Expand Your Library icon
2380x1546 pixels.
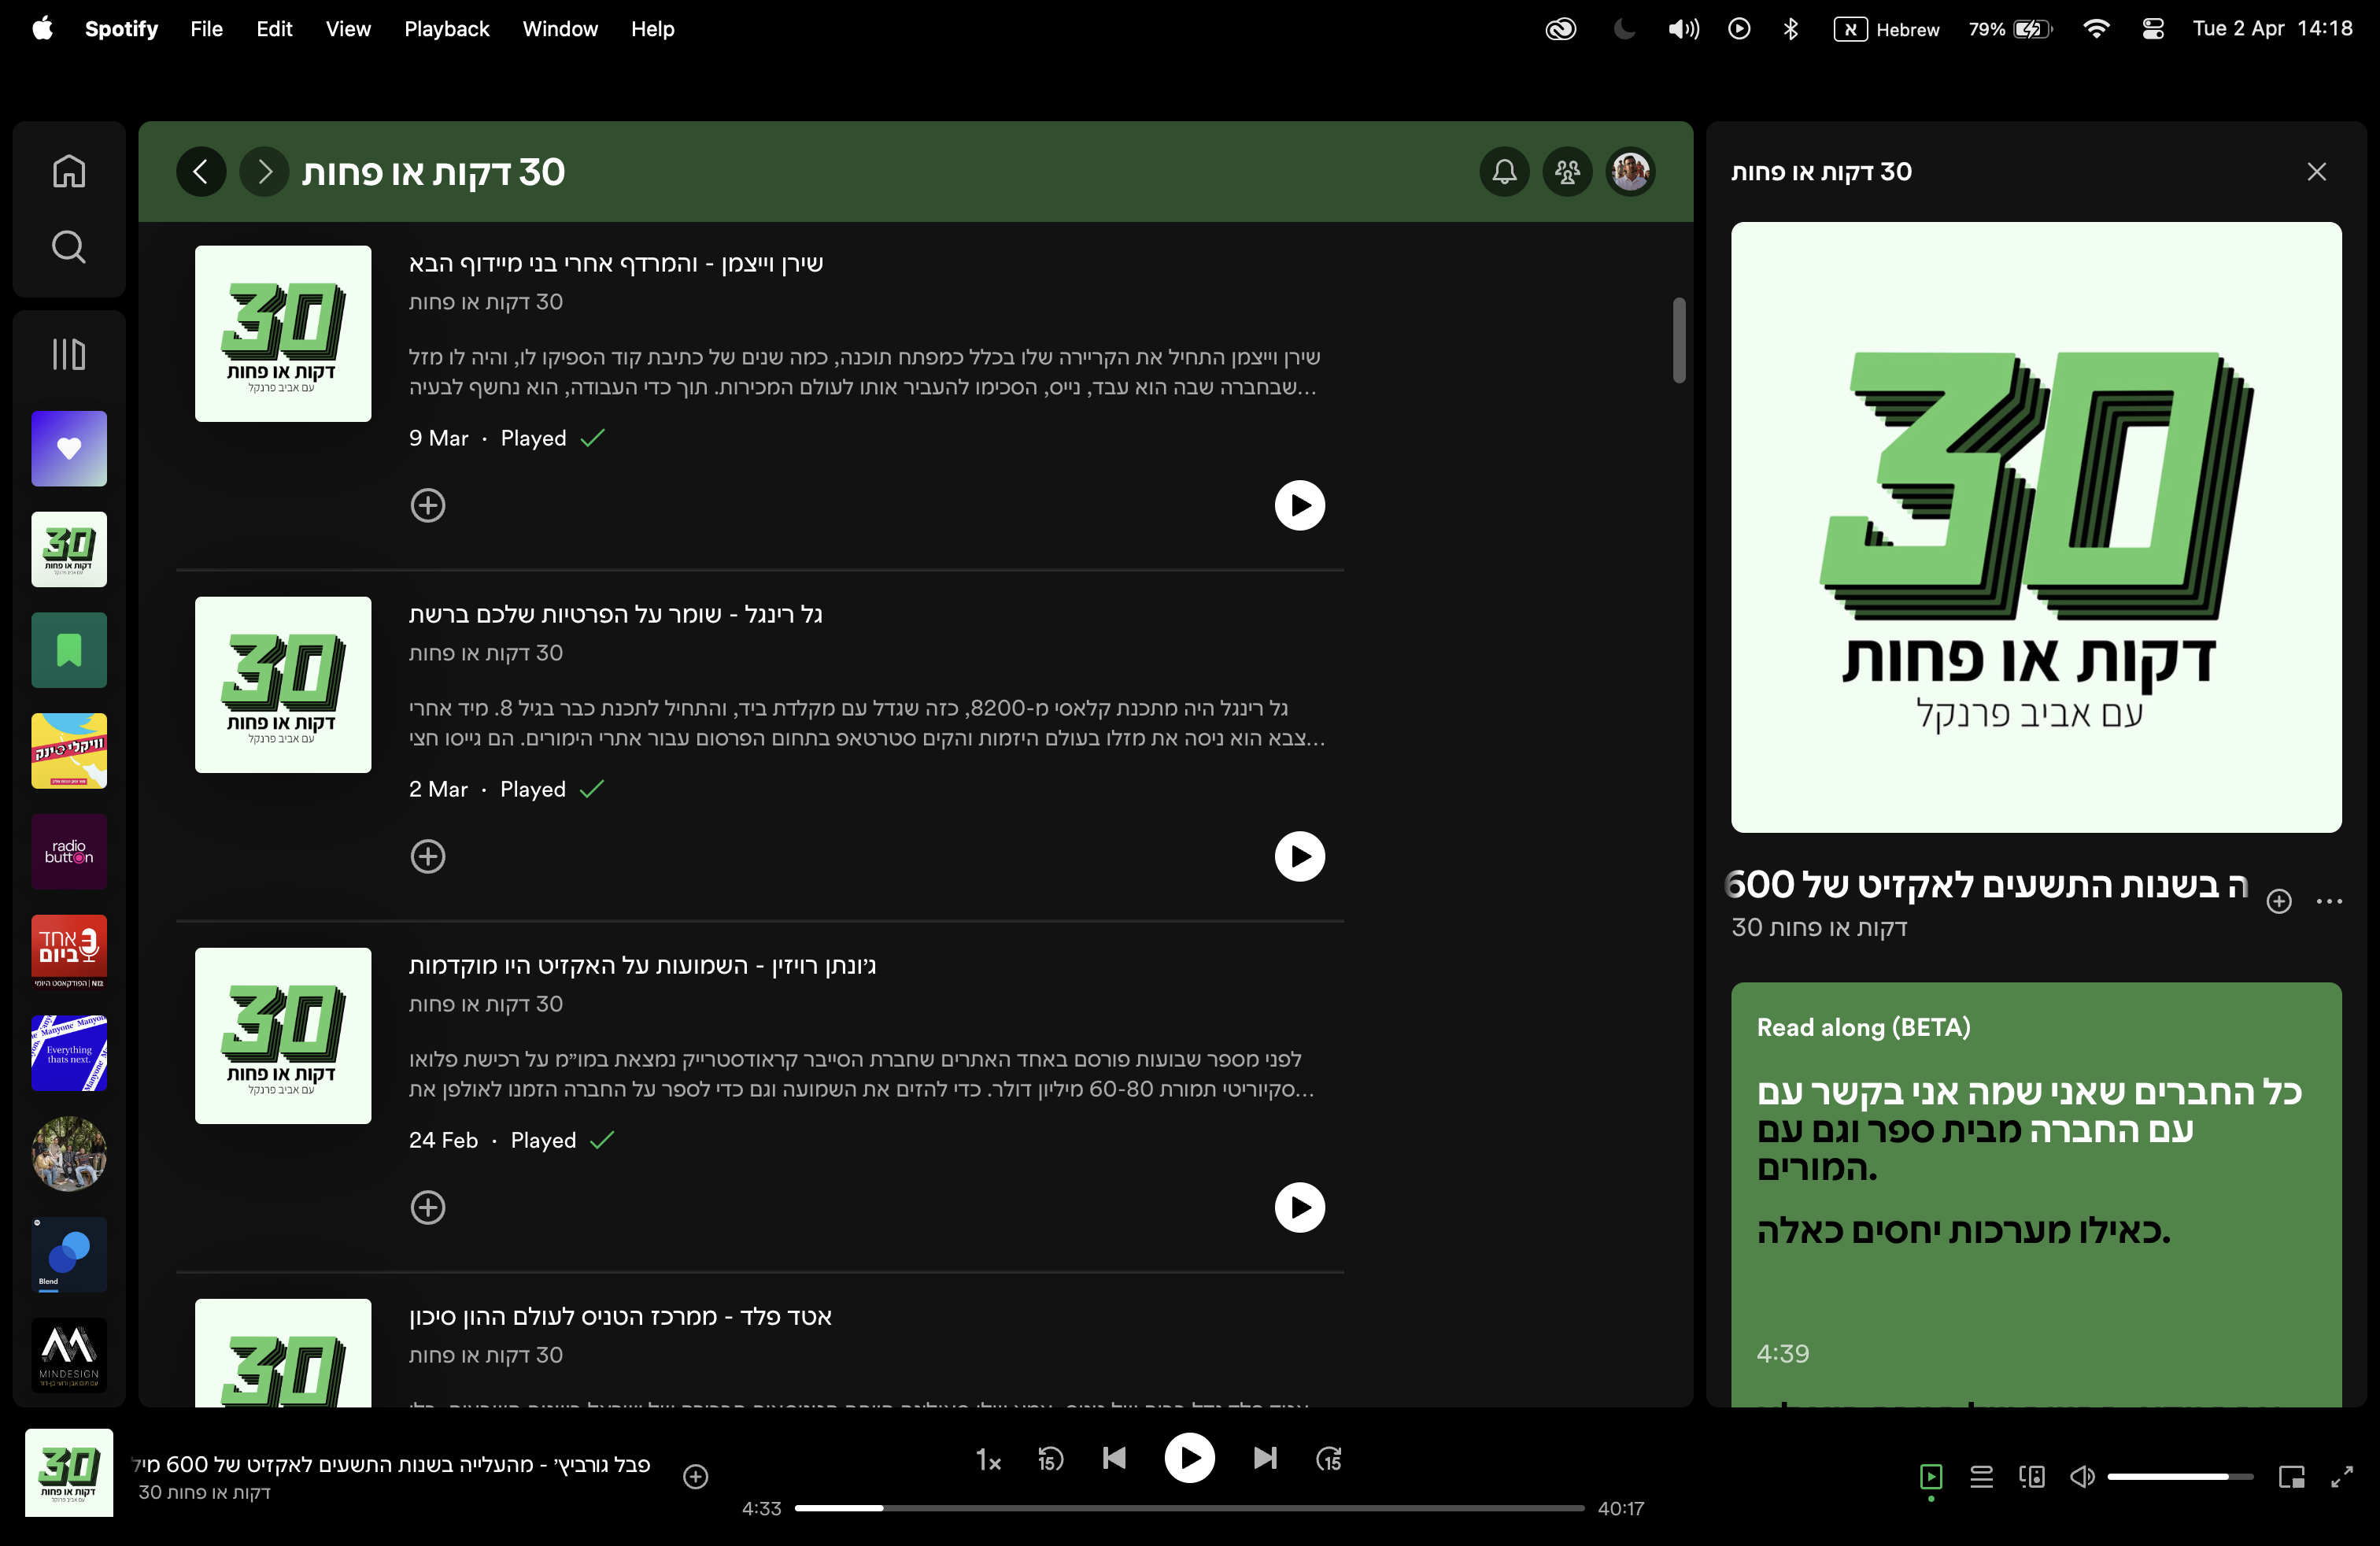(69, 354)
